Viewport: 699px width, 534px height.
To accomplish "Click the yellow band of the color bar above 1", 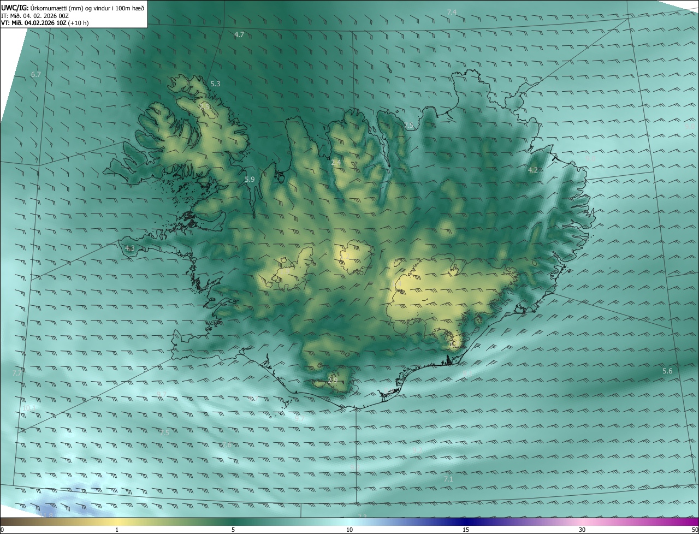I will (117, 521).
